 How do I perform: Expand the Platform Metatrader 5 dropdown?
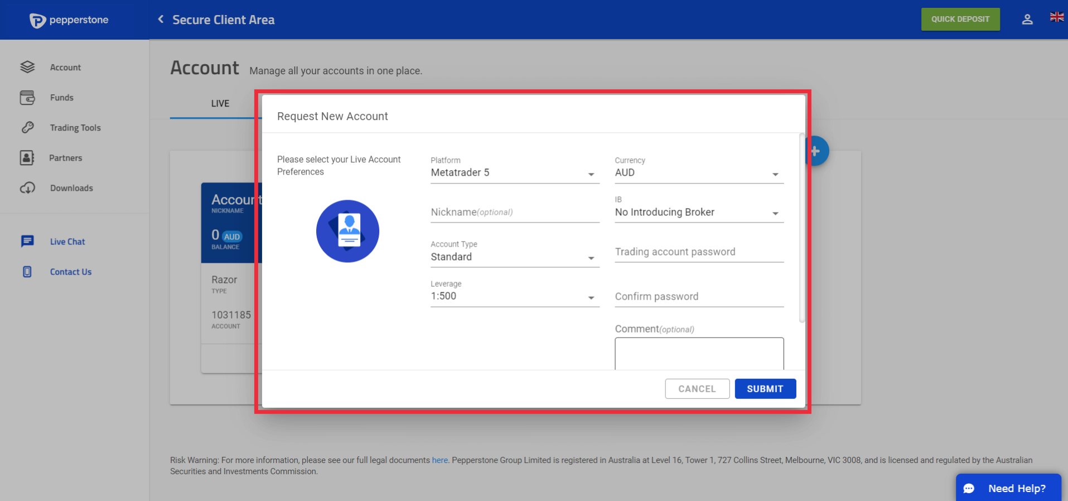[x=515, y=172]
